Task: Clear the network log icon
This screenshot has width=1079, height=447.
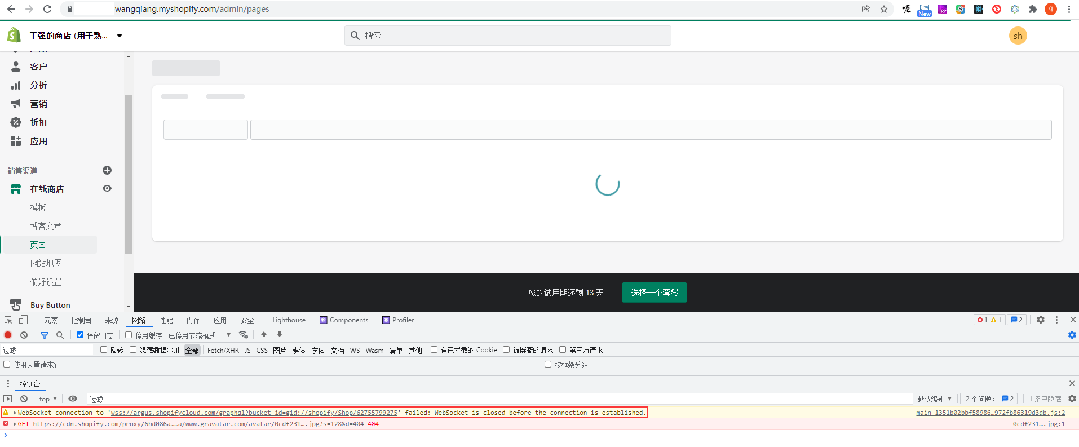Action: tap(24, 335)
